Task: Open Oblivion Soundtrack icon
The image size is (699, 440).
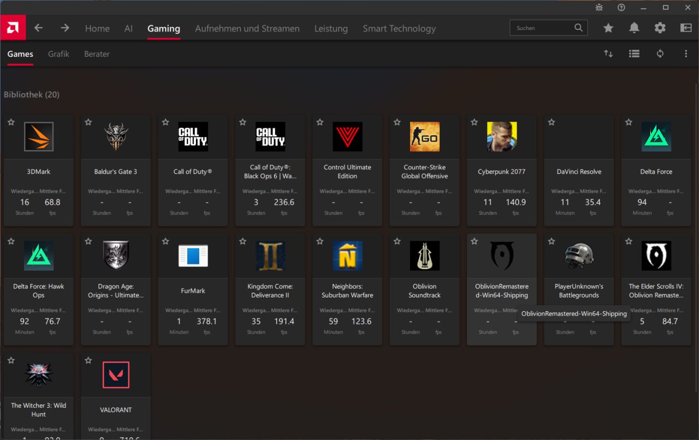Action: click(x=425, y=255)
